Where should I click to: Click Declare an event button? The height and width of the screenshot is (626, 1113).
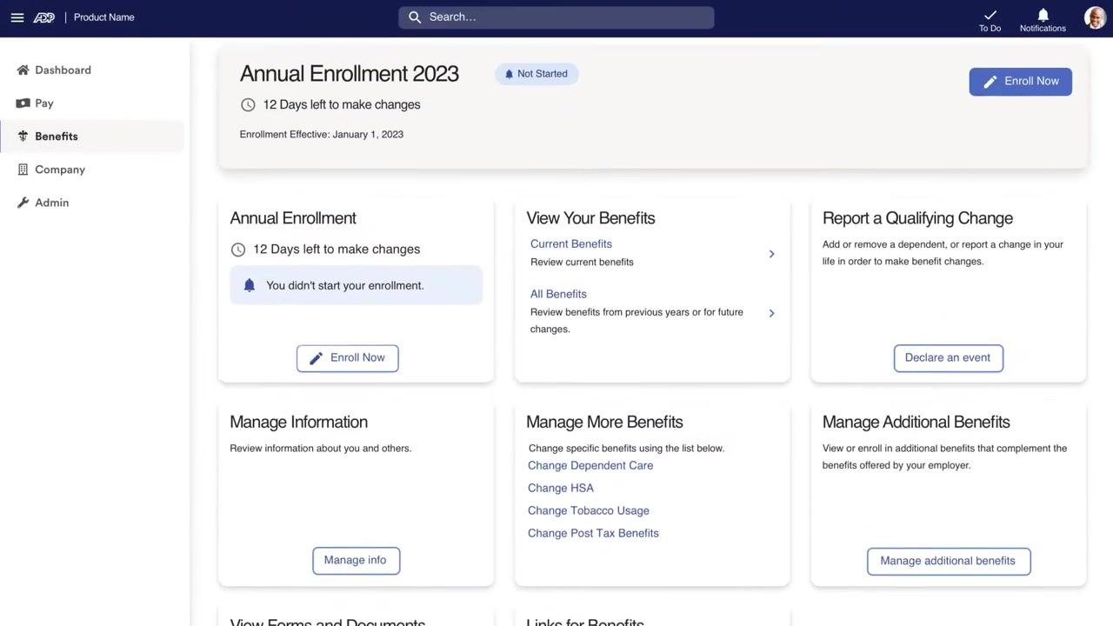coord(949,358)
